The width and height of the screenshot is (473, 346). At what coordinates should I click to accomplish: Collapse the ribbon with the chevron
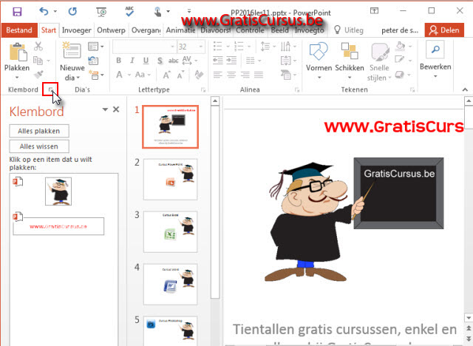[x=465, y=89]
